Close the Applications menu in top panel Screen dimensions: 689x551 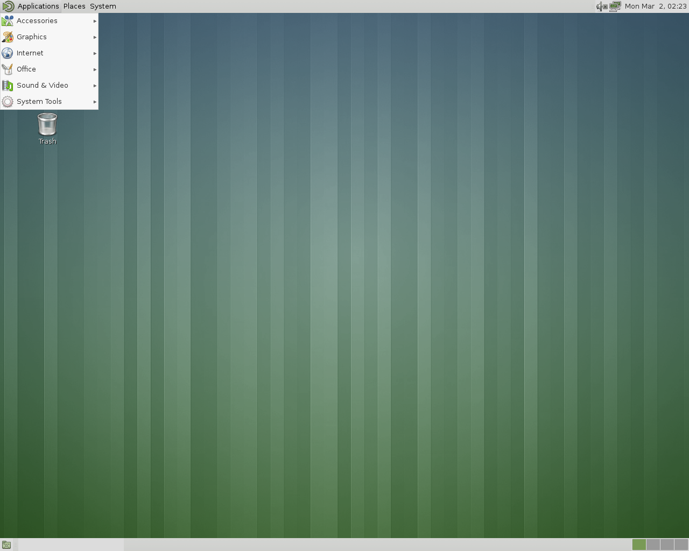coord(31,6)
